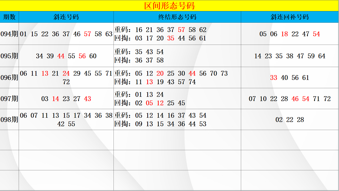The height and width of the screenshot is (191, 339).
Task: Select the 期数 column header
Action: tap(9, 17)
